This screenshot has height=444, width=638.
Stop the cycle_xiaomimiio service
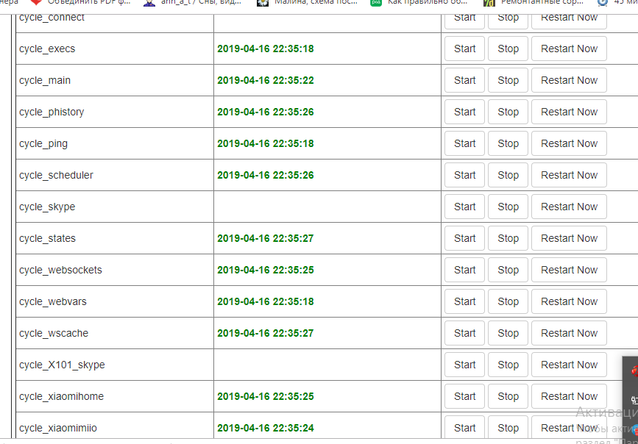pos(508,428)
